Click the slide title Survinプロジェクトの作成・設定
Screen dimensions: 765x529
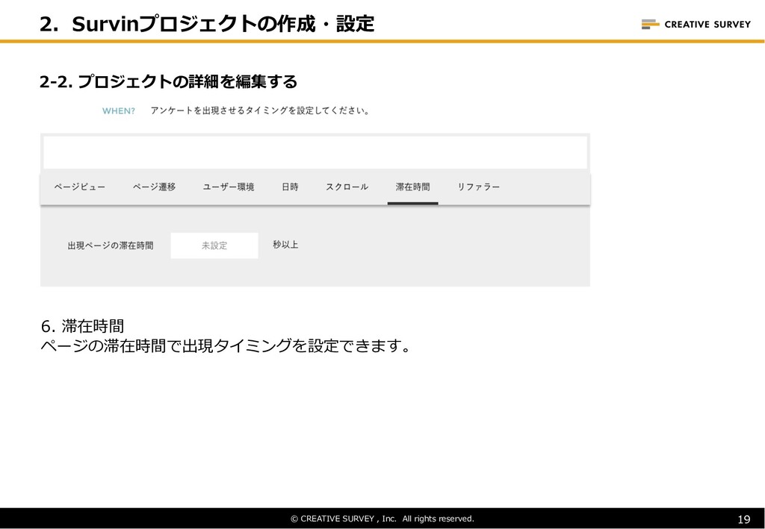pos(208,24)
